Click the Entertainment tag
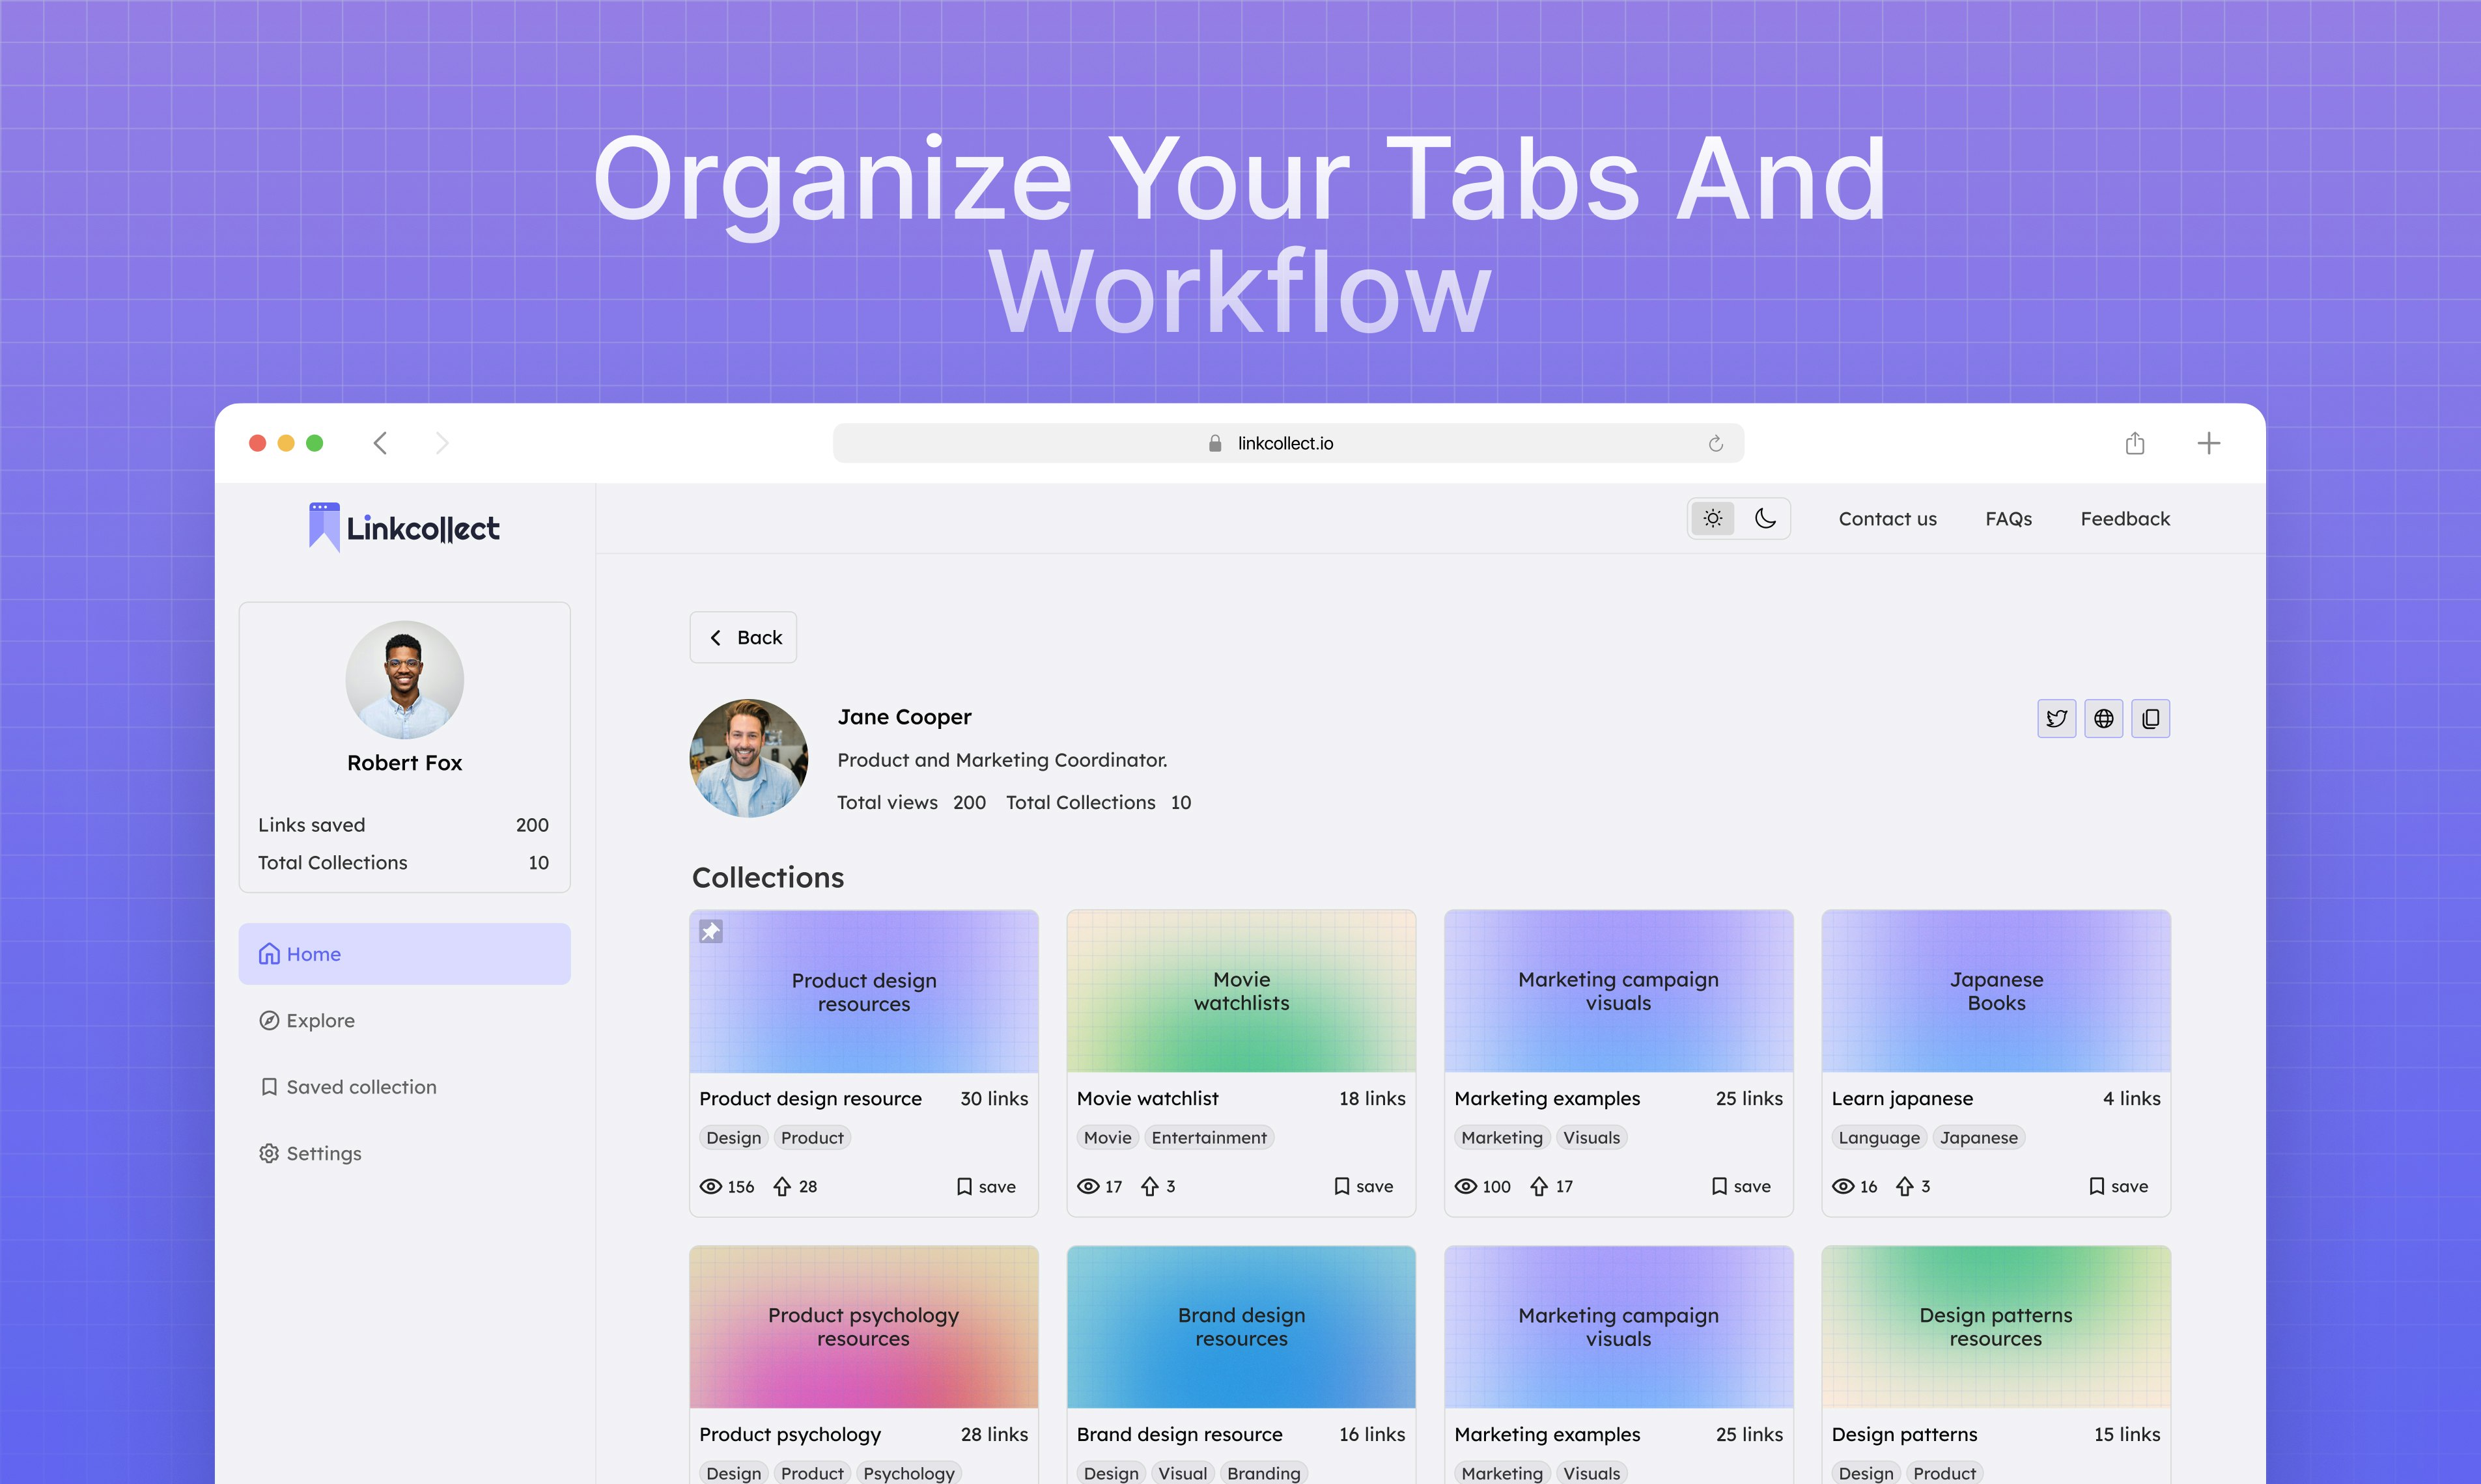This screenshot has height=1484, width=2481. tap(1209, 1138)
